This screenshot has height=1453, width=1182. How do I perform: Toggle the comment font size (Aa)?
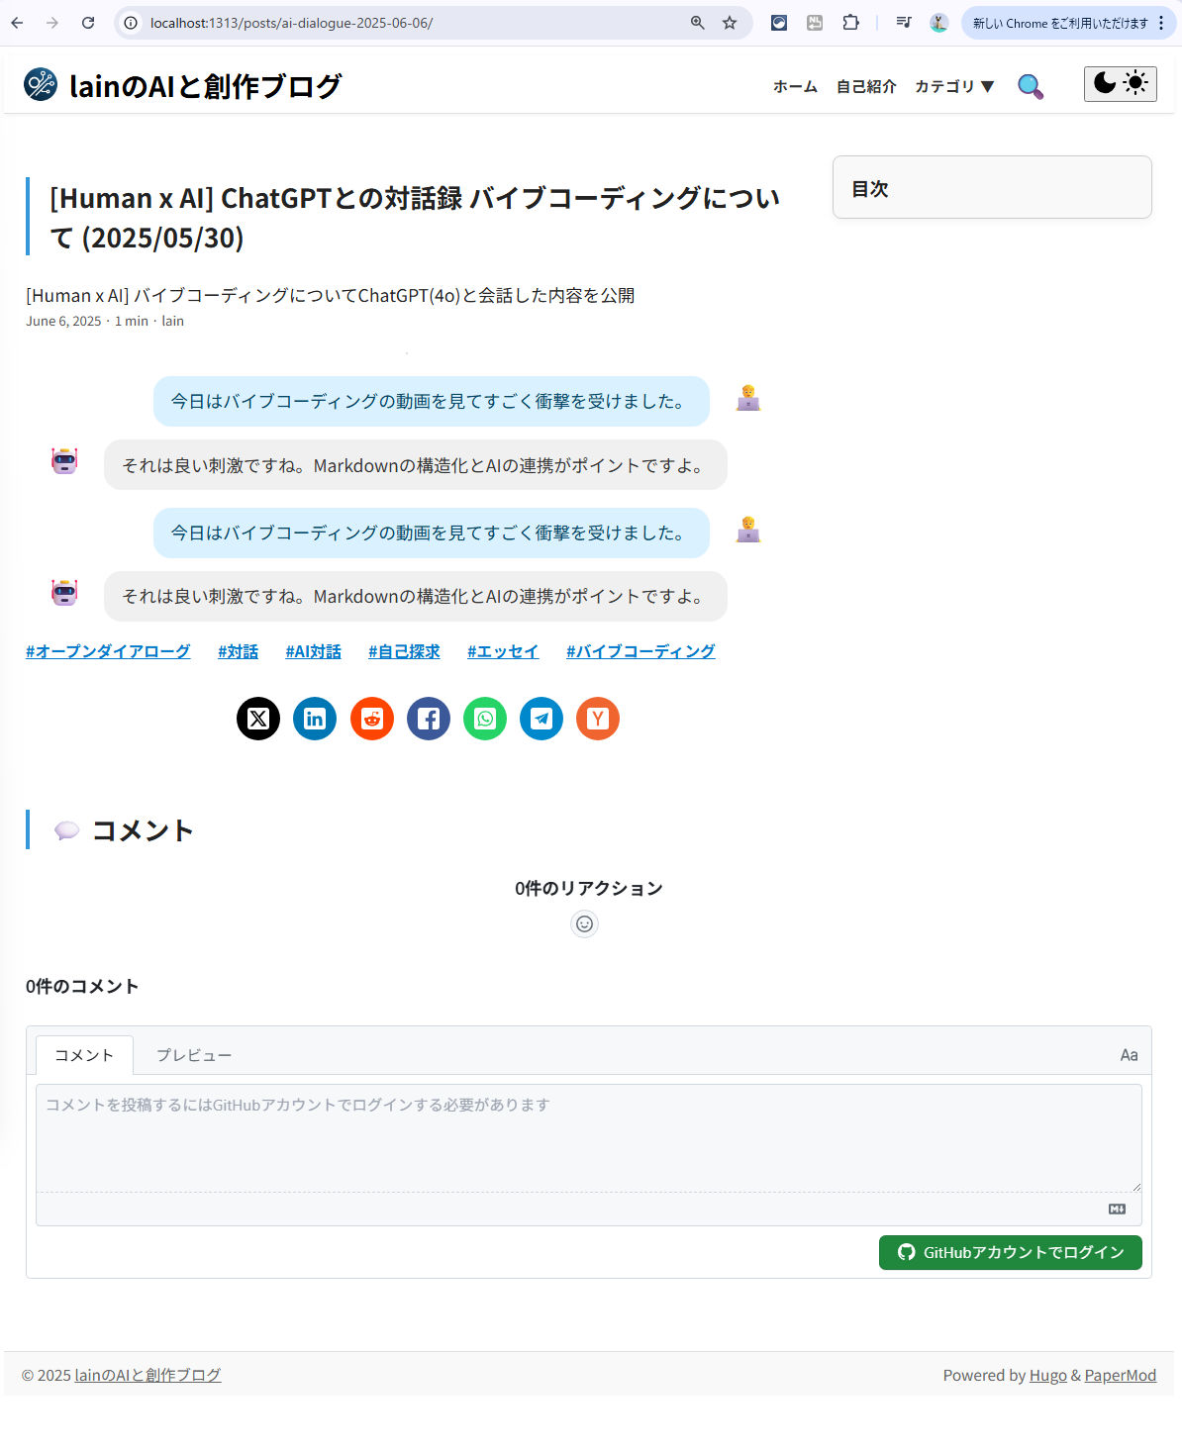[x=1129, y=1055]
